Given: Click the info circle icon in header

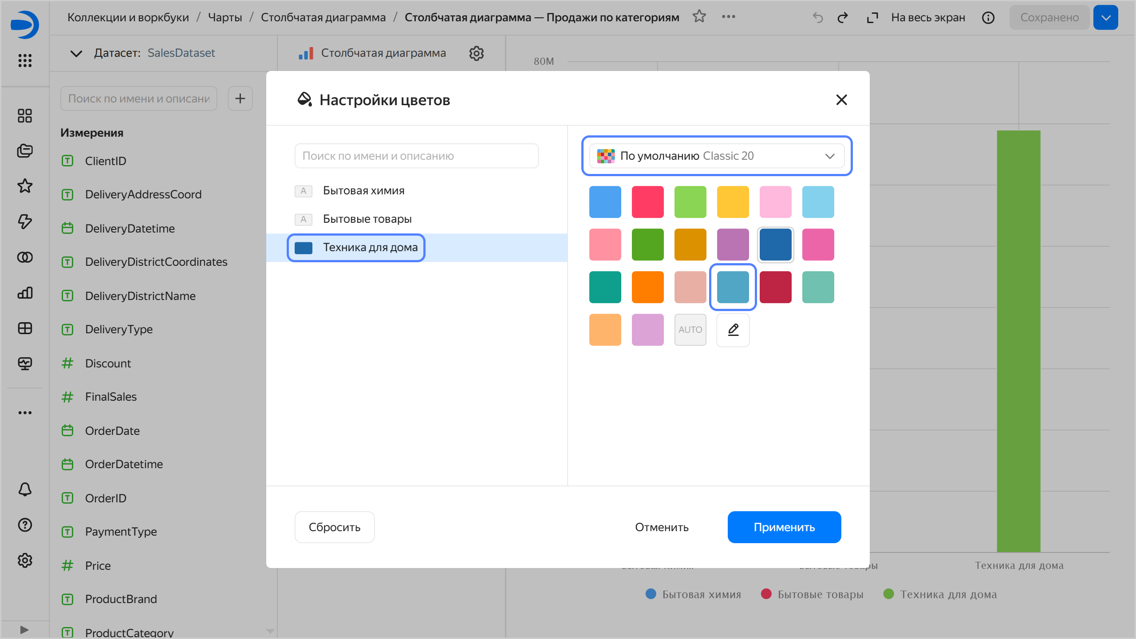Looking at the screenshot, I should 988,18.
